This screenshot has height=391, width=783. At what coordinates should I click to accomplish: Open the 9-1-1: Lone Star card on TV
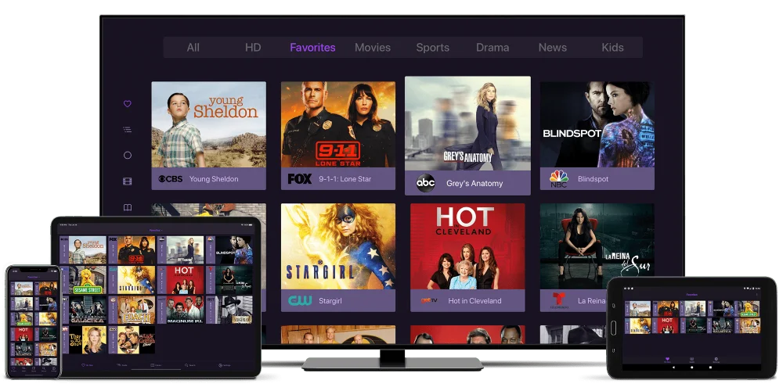tap(338, 135)
